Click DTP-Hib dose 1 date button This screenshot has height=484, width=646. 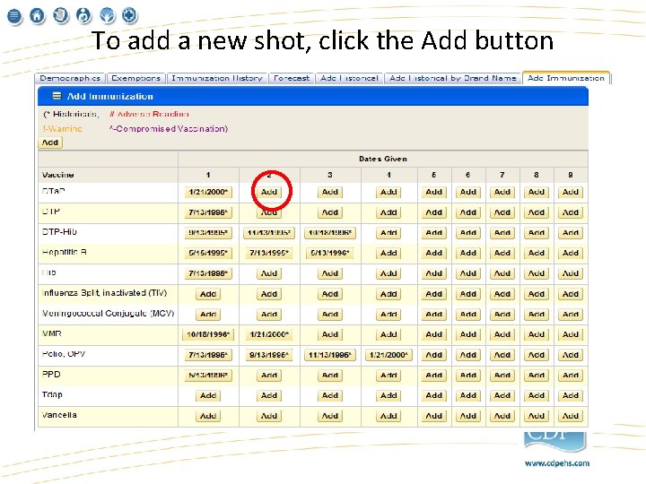tap(208, 232)
